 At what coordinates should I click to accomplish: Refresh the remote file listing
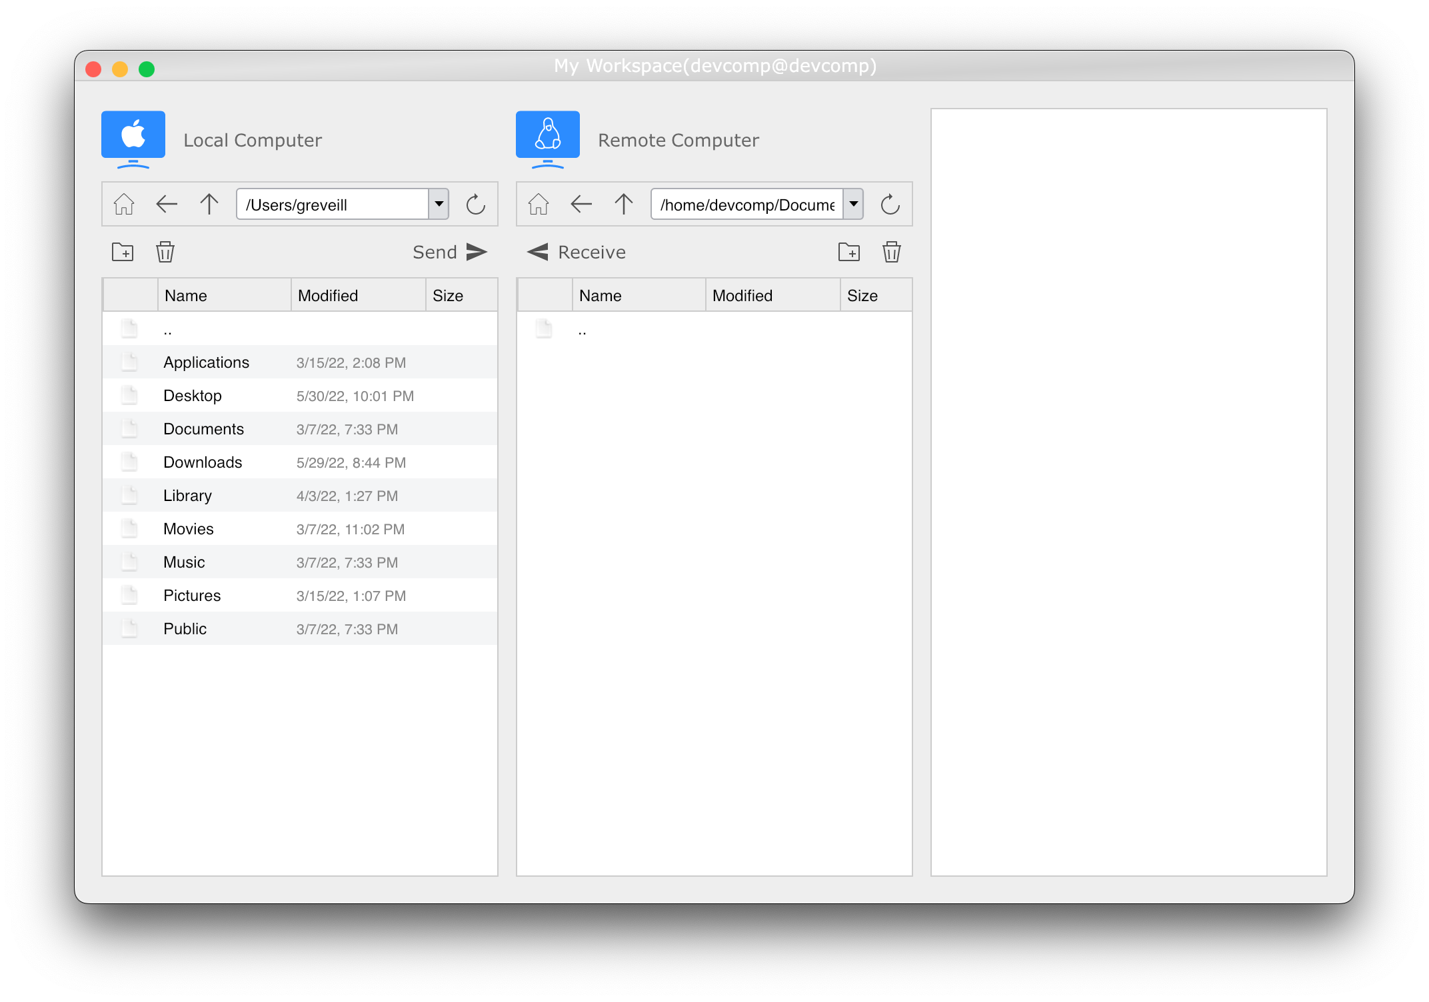point(890,204)
